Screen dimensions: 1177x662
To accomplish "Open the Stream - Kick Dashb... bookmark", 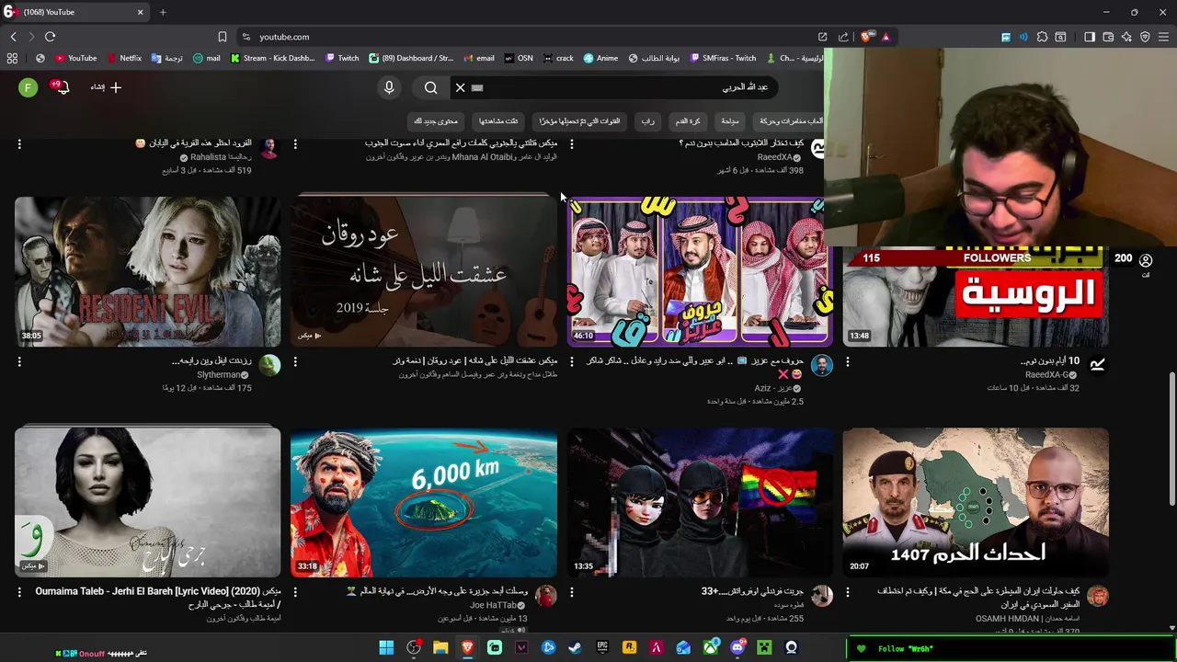I will (272, 58).
